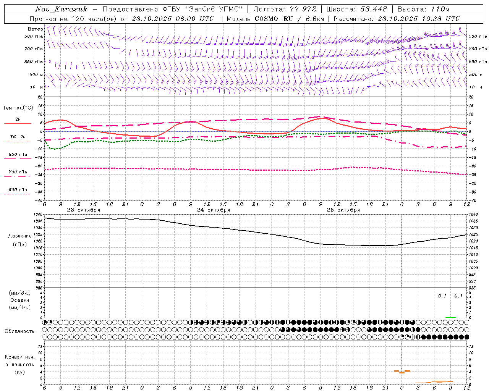Click the first 0.1 precipitation value
This screenshot has width=489, height=391.
click(442, 296)
